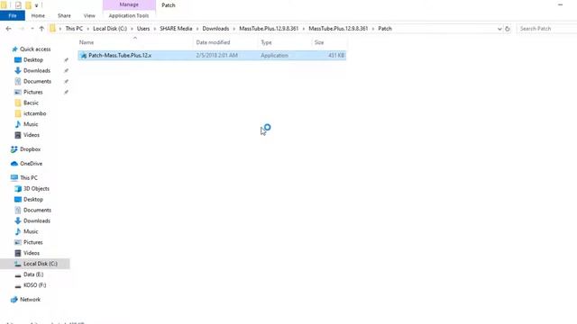Navigate to SHARE Media breadcrumb
This screenshot has width=577, height=324.
click(x=176, y=29)
